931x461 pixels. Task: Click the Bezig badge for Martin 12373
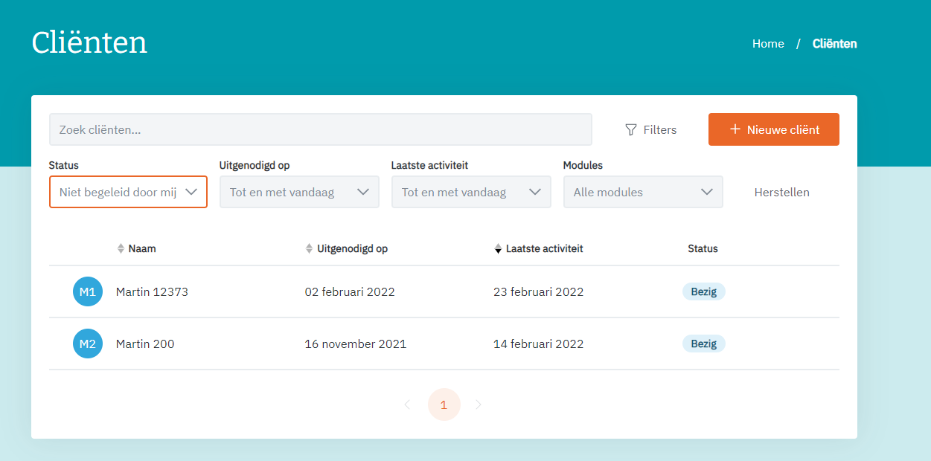704,291
